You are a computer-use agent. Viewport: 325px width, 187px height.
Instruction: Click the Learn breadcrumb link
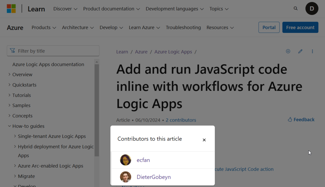(122, 52)
